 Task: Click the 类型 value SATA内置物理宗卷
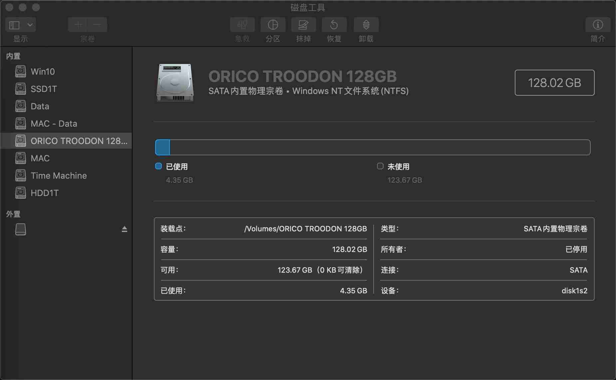coord(555,229)
